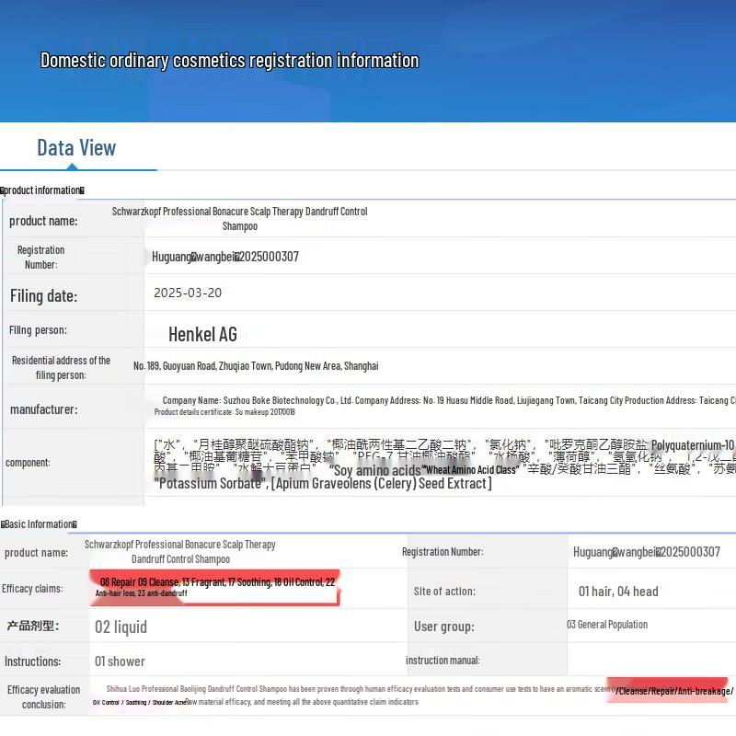Click 'product name:' label under product information
This screenshot has height=736, width=736.
tap(43, 221)
